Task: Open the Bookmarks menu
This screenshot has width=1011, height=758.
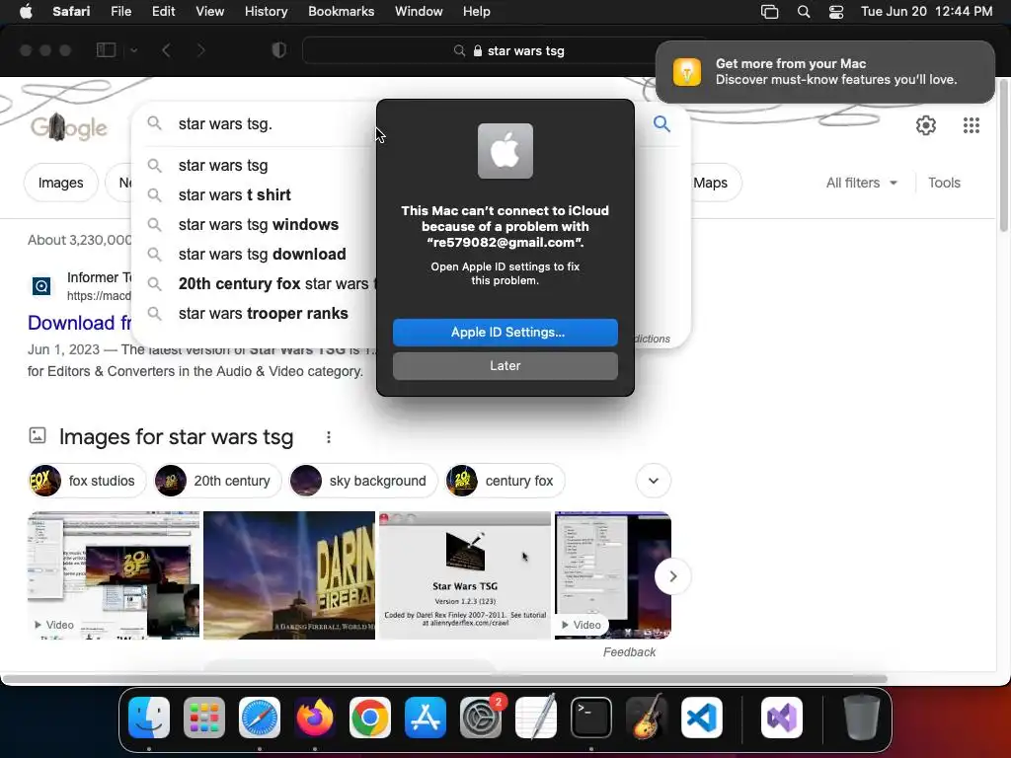Action: pos(341,12)
